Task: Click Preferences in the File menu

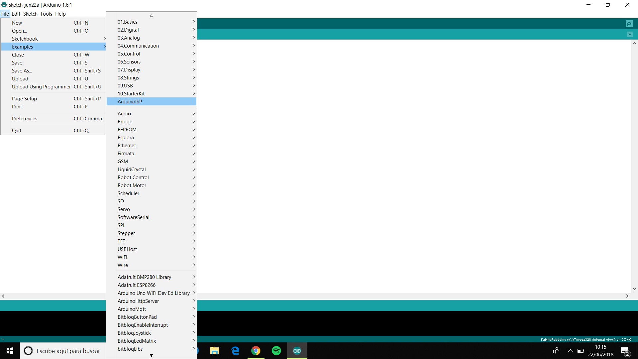Action: [25, 119]
